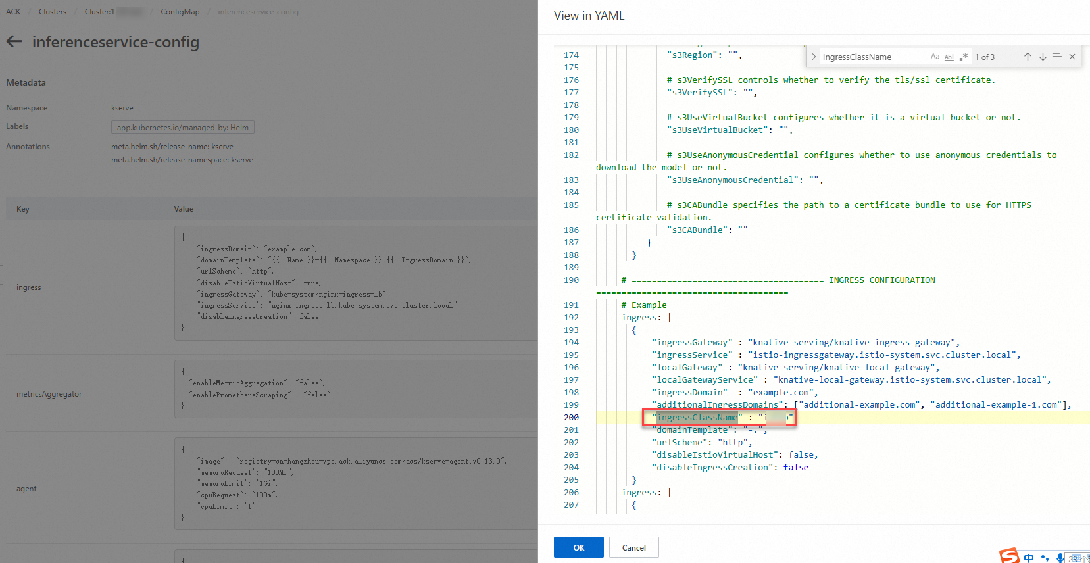Click the "View in YAML" panel title

pyautogui.click(x=589, y=16)
